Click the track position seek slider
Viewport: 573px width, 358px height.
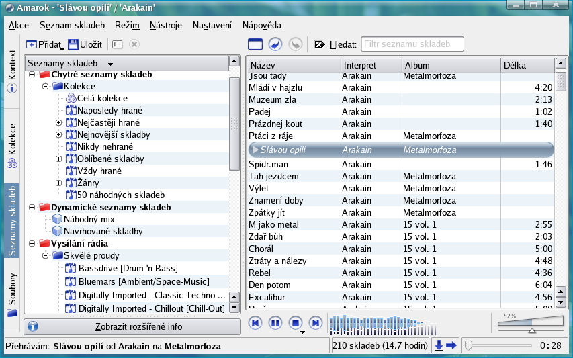(497, 345)
